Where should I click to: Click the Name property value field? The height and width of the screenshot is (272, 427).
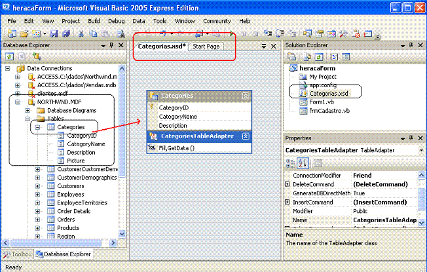384,220
